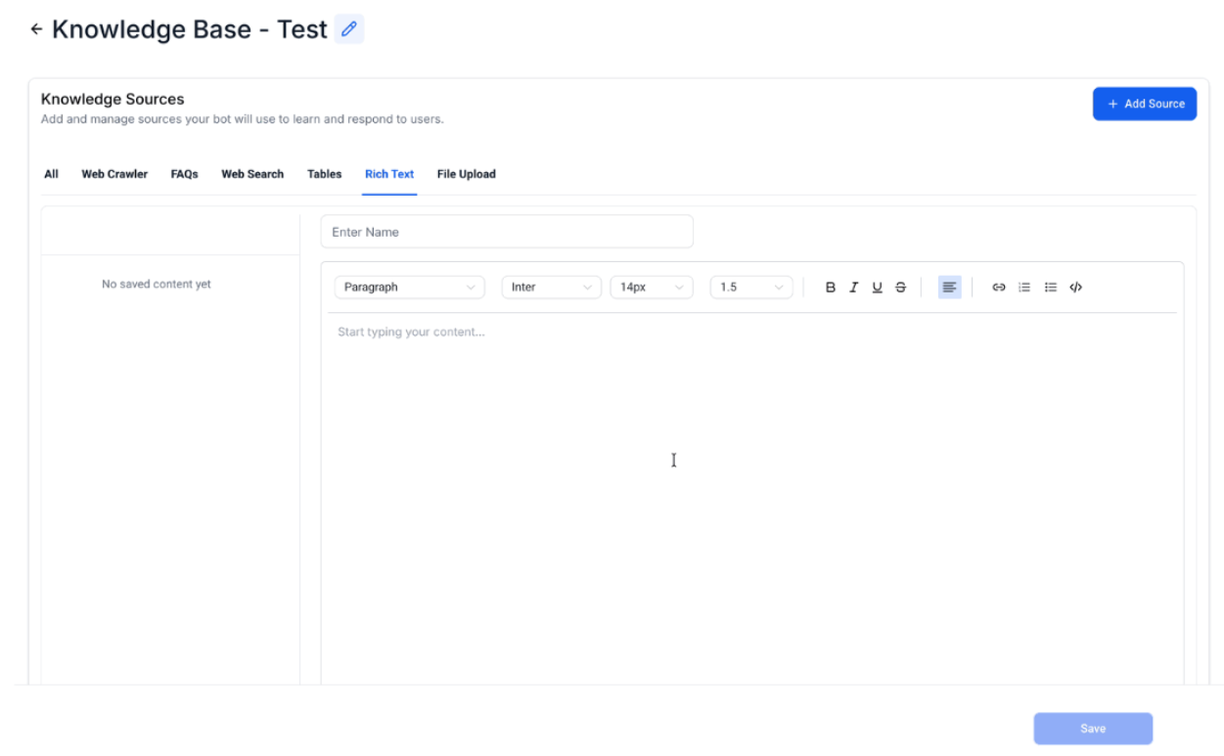1224x756 pixels.
Task: Switch to the Web Crawler tab
Action: click(114, 174)
